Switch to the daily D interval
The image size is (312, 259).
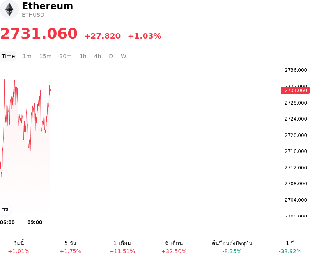point(111,56)
